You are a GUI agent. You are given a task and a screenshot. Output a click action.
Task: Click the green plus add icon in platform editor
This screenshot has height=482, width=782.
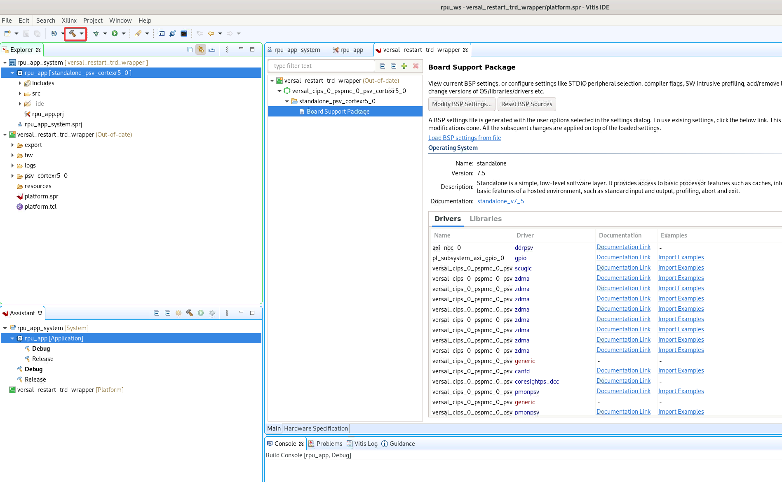click(404, 66)
